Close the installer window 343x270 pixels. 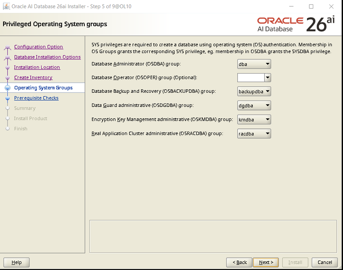coord(331,7)
